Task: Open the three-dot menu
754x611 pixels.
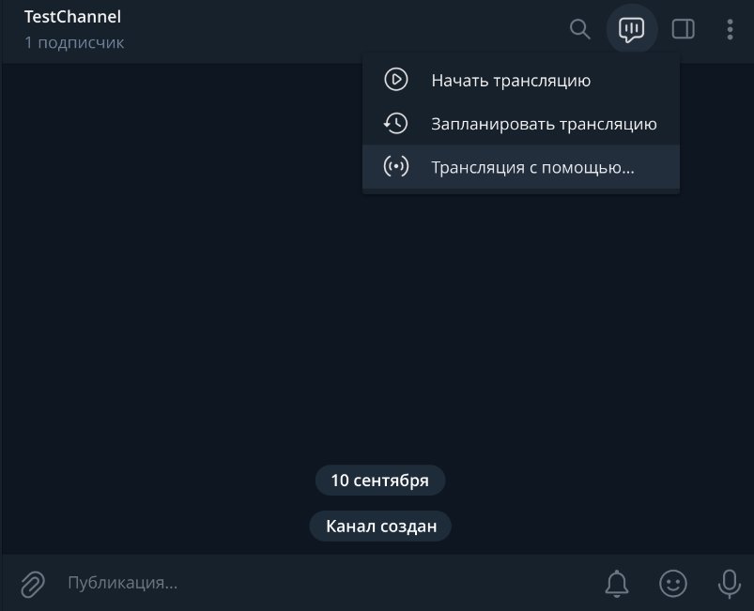Action: coord(730,29)
